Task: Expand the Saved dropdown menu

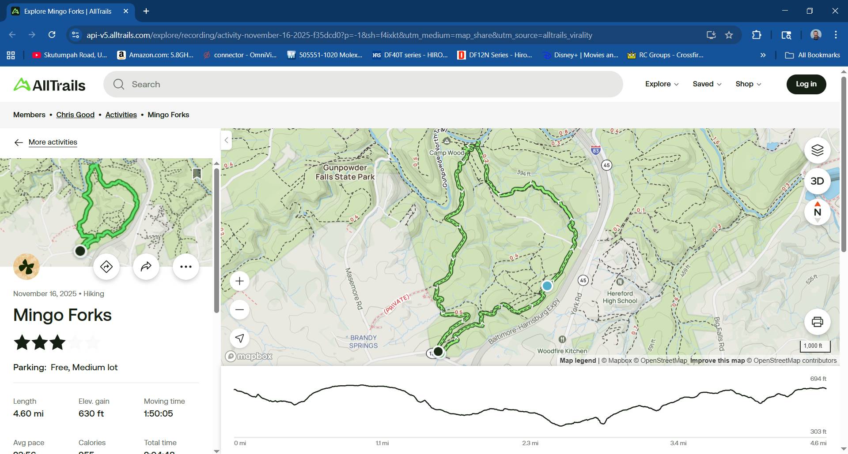Action: (707, 84)
